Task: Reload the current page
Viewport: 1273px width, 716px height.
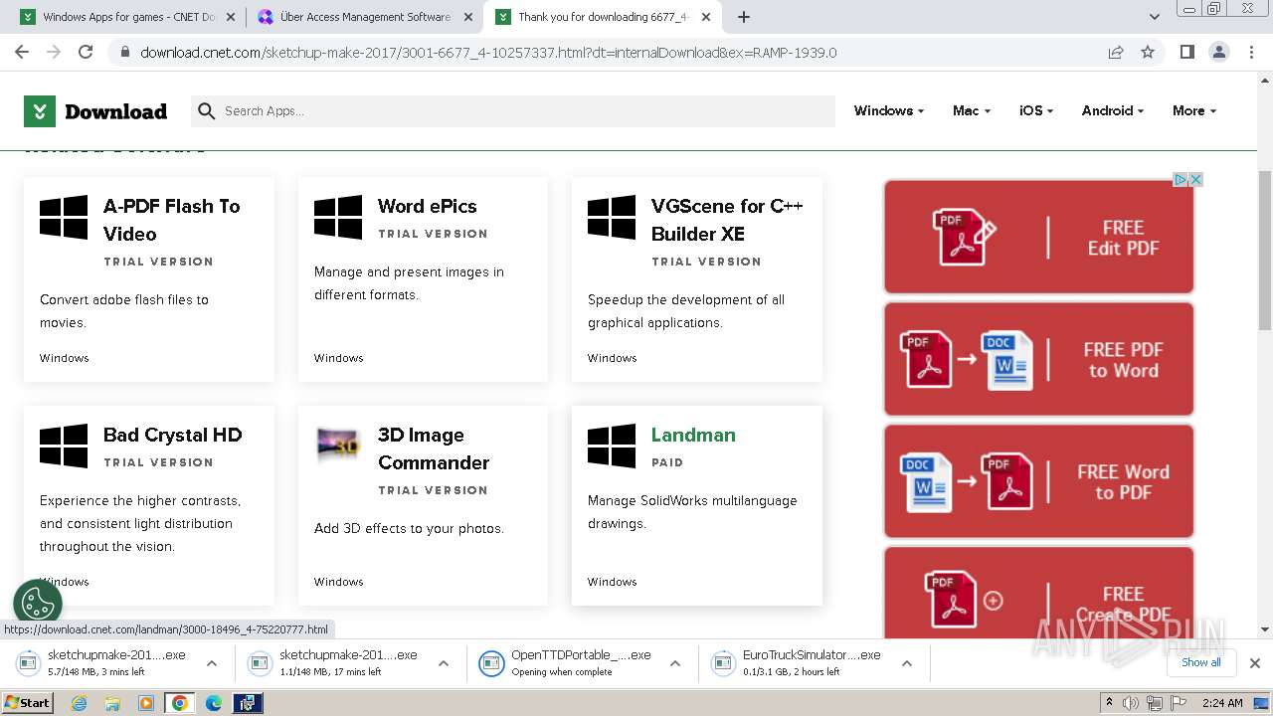Action: (86, 52)
